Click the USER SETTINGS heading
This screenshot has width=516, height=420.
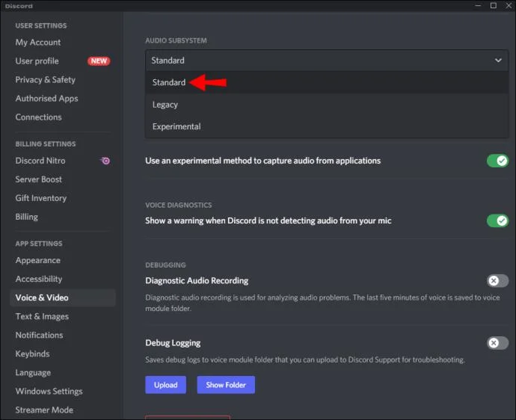(41, 25)
